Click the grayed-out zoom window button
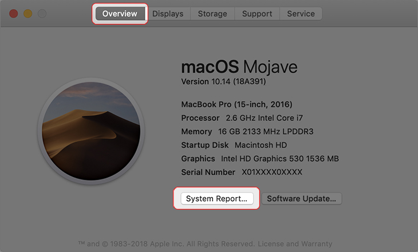This screenshot has width=418, height=252. tap(42, 14)
